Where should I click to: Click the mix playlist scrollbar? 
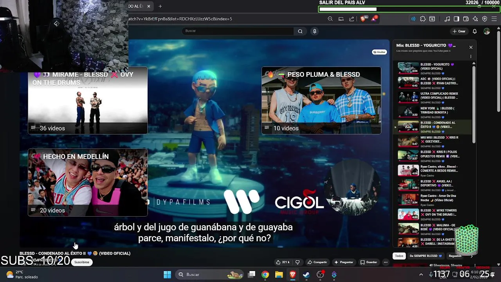(x=474, y=104)
